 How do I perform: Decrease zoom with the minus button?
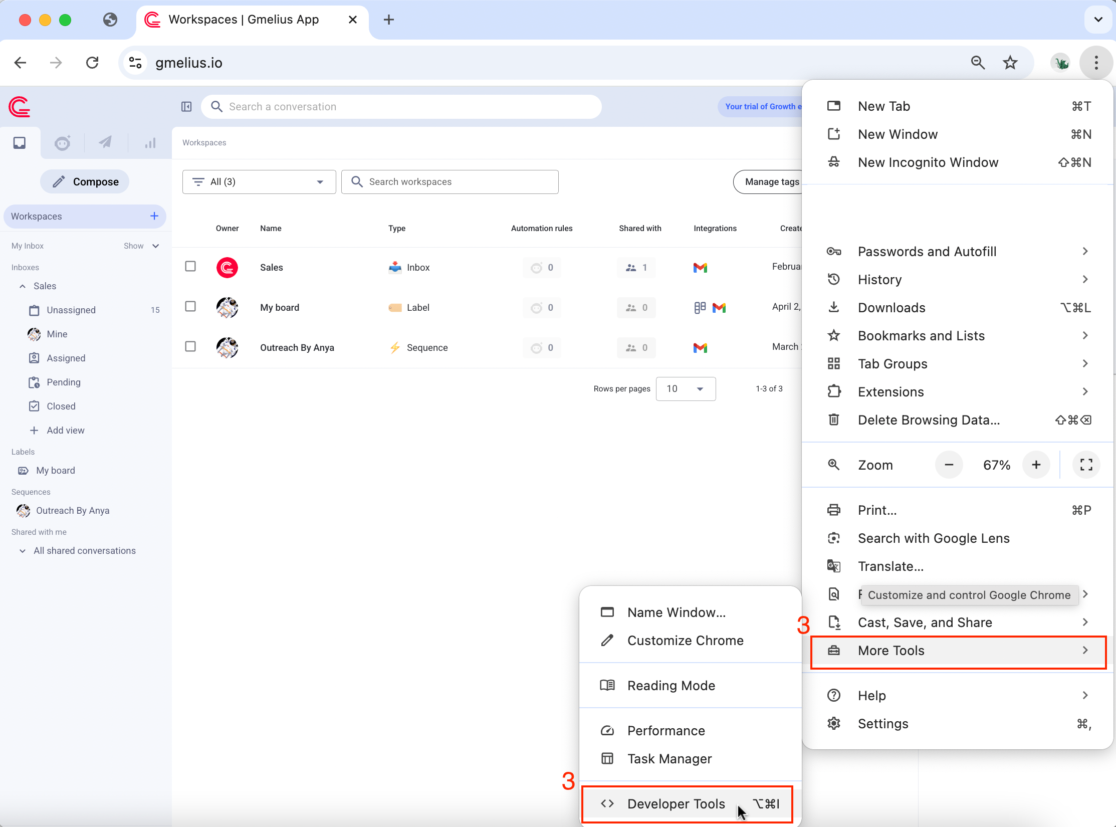tap(949, 465)
